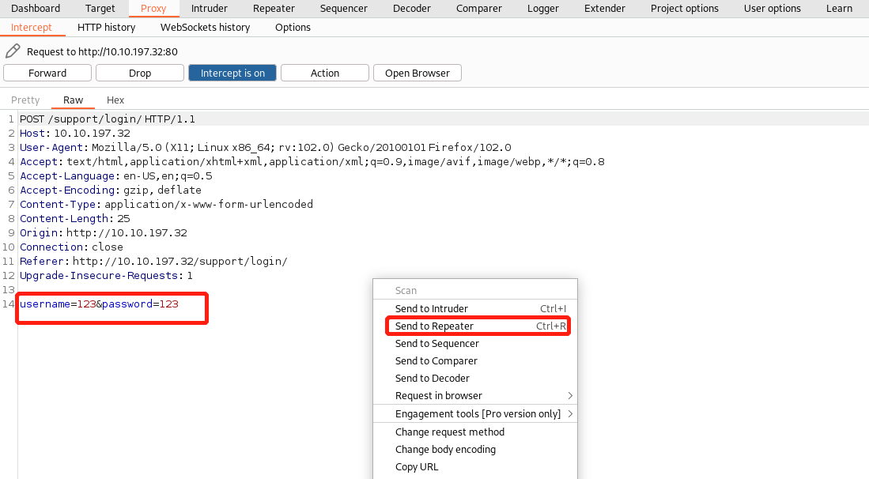Choose Send to Intruder menu entry
Screen dimensions: 869x479
(432, 308)
